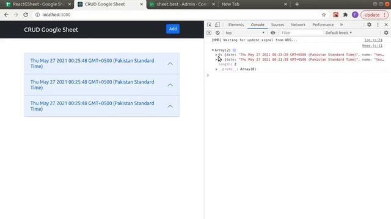391x219 pixels.
Task: Close the CRUD Google Sheet tab
Action: 141,4
